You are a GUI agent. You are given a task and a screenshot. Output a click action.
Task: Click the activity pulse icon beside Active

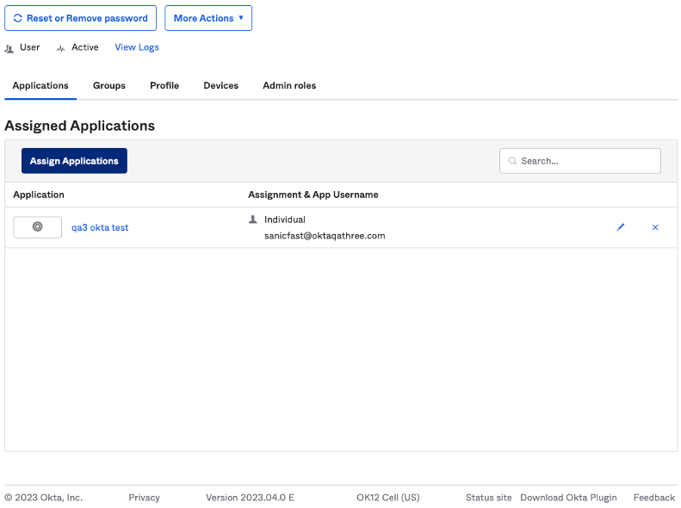(x=61, y=48)
